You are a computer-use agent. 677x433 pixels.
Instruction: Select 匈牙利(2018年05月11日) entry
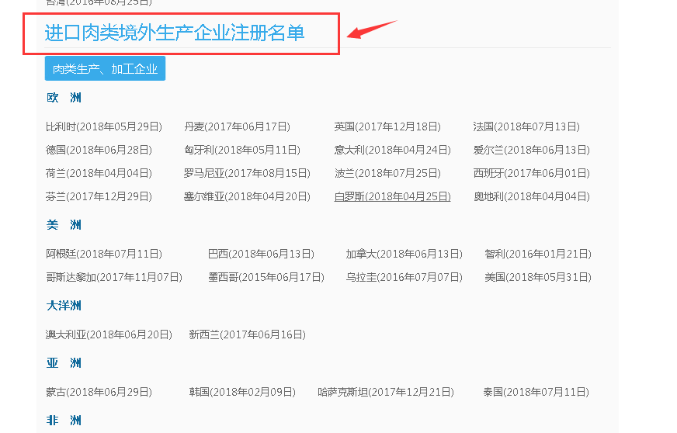[x=242, y=150]
